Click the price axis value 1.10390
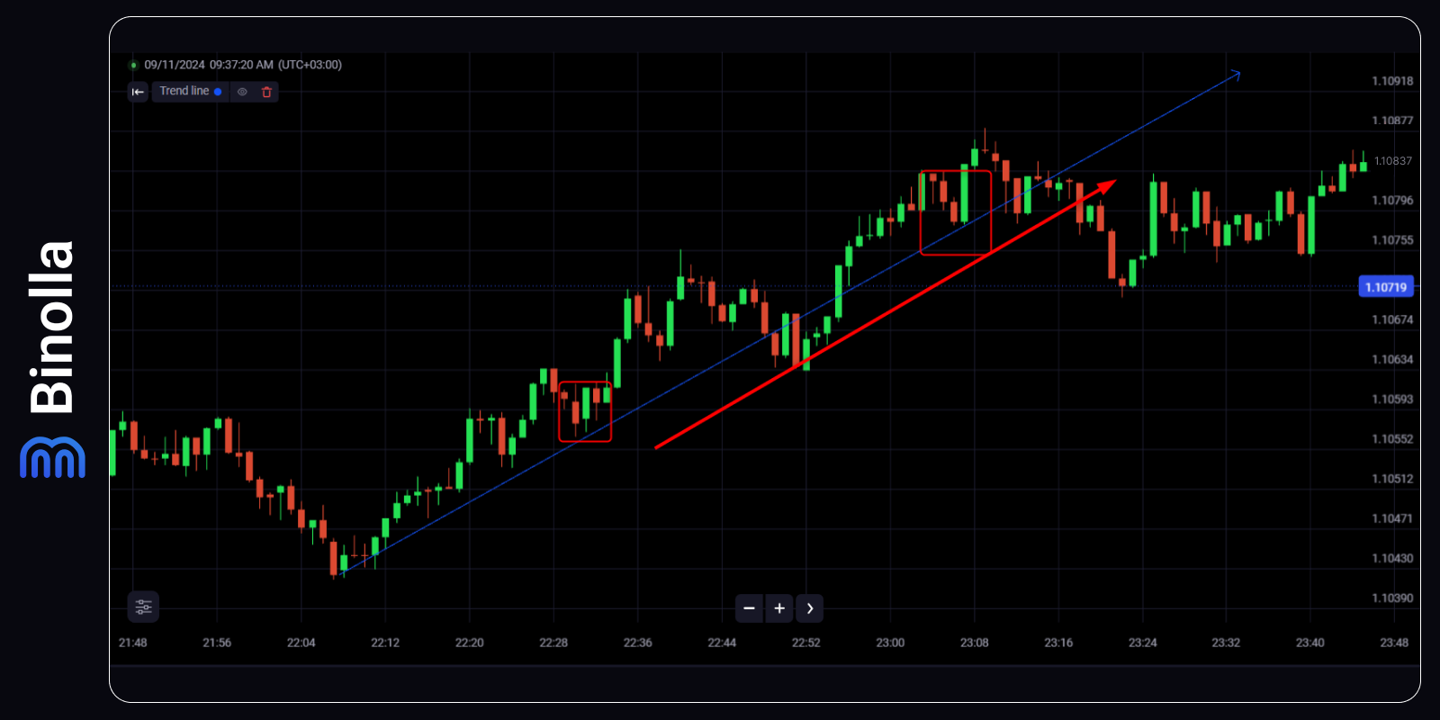1440x720 pixels. pyautogui.click(x=1392, y=598)
